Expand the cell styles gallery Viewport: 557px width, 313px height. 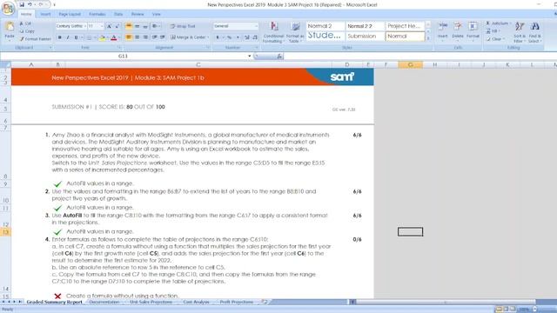(428, 38)
